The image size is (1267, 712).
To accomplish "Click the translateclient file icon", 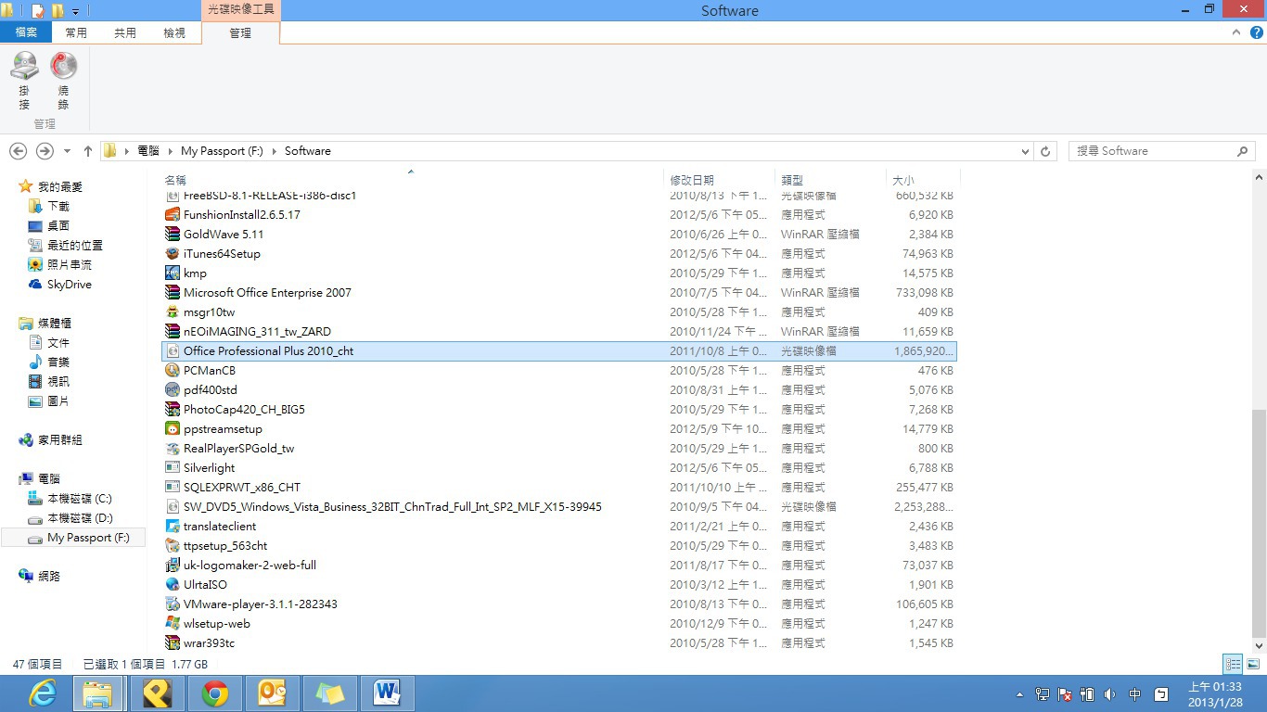I will coord(173,527).
